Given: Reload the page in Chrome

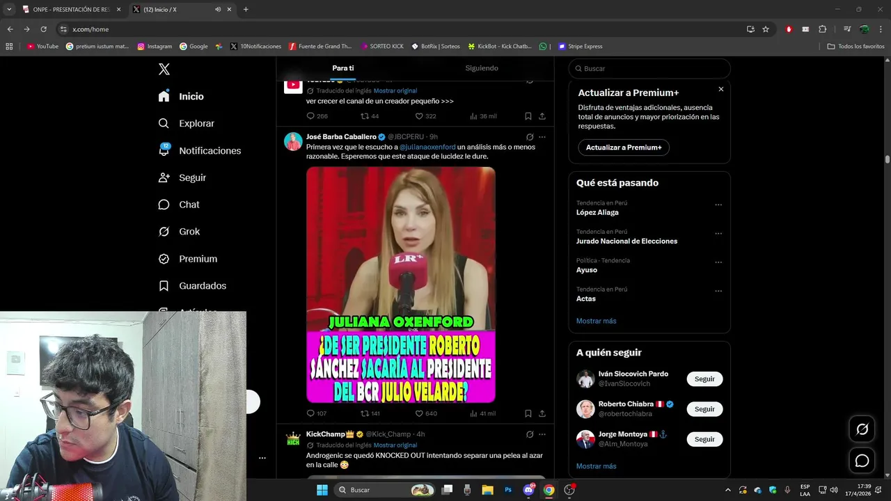Looking at the screenshot, I should click(x=43, y=29).
